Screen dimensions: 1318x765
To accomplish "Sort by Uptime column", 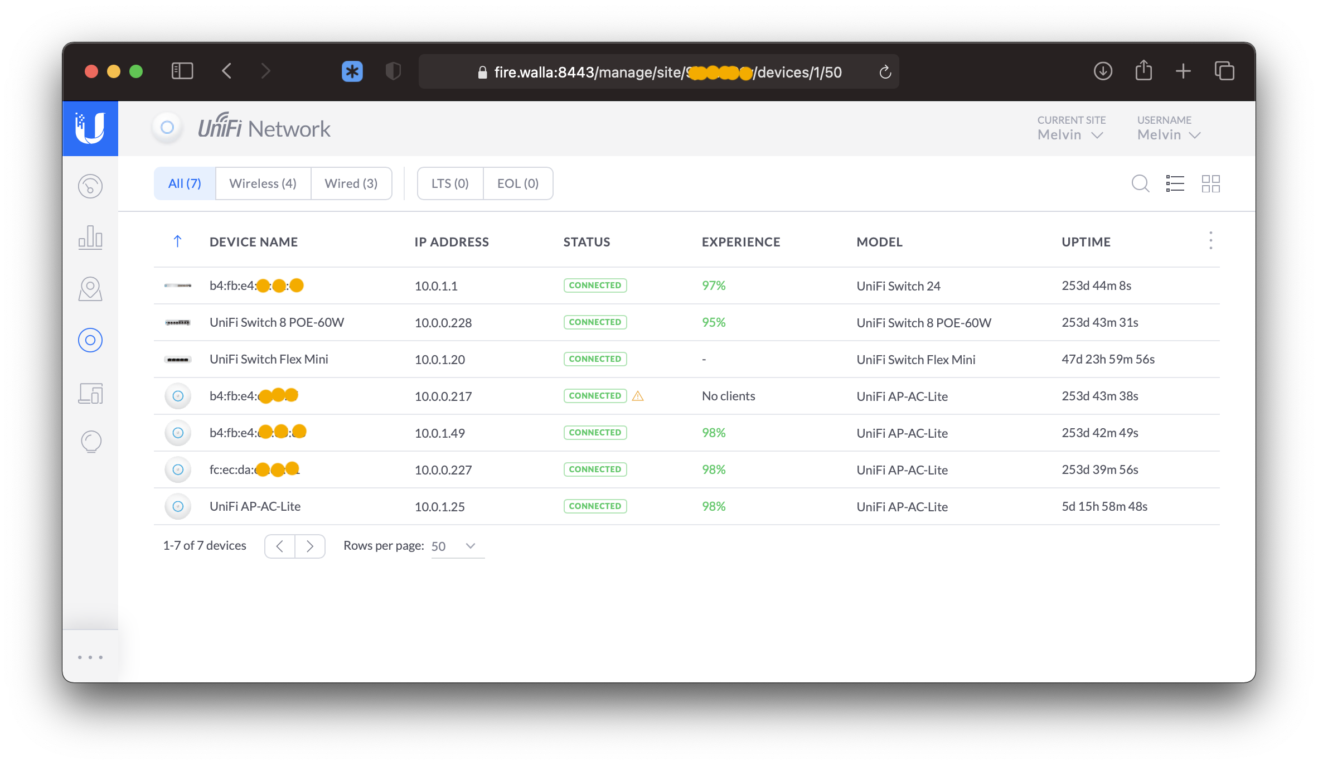I will coord(1086,242).
